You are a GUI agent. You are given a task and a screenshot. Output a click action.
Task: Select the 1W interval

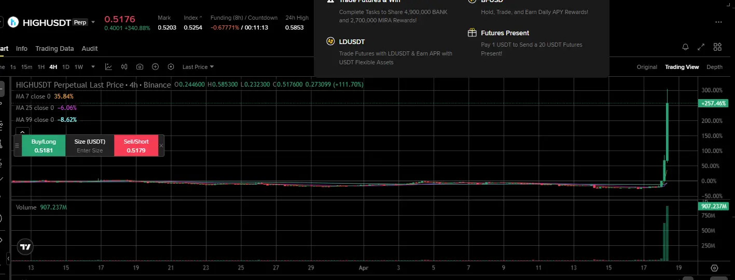(x=79, y=67)
